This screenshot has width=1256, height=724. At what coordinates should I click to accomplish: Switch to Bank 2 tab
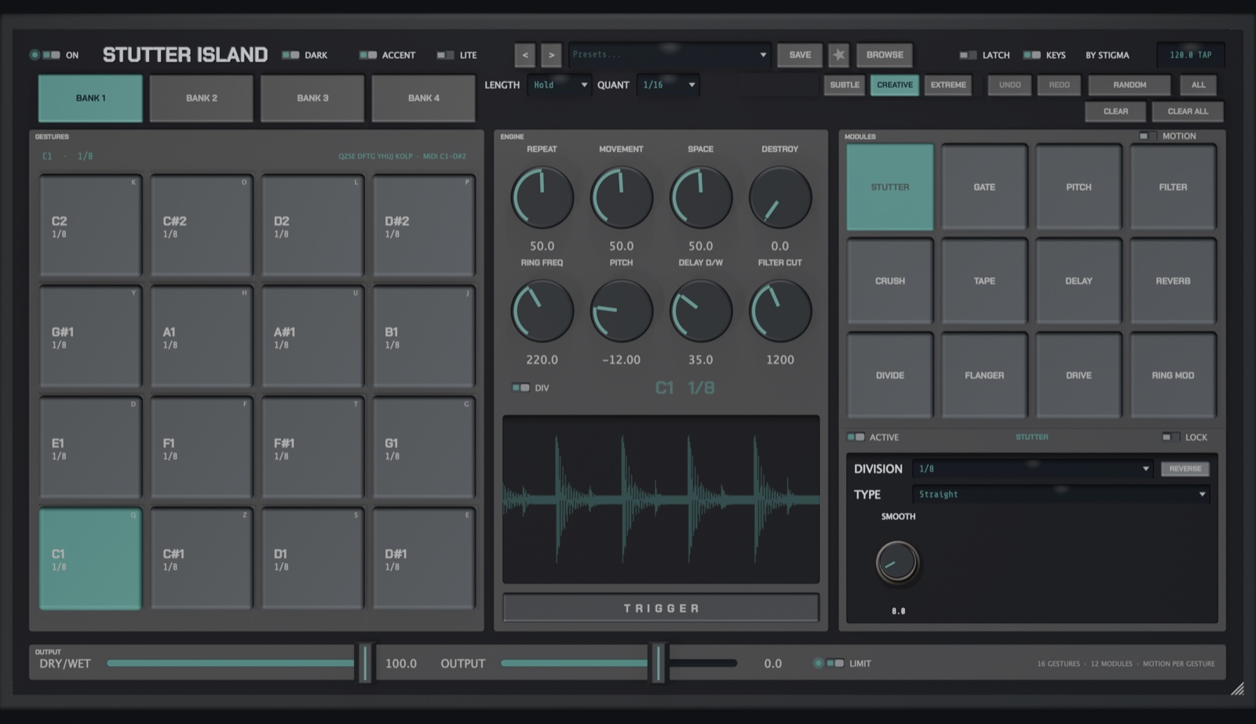(202, 98)
